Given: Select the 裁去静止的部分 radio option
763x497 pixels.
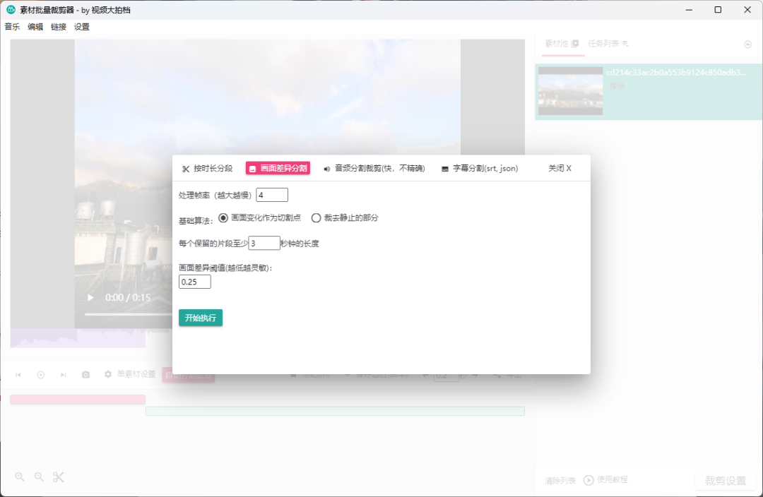Looking at the screenshot, I should coord(345,218).
